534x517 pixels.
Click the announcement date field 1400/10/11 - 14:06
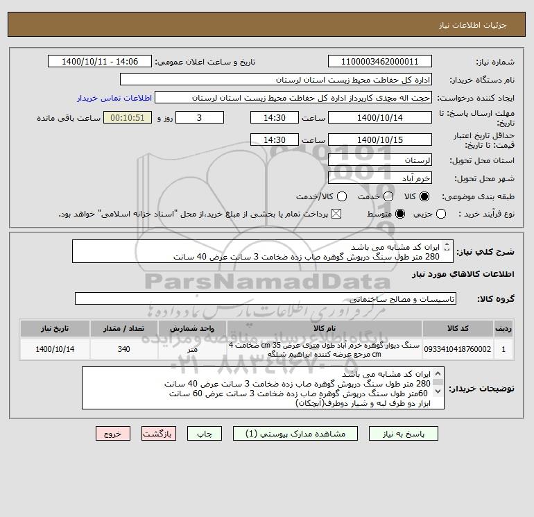(x=100, y=61)
